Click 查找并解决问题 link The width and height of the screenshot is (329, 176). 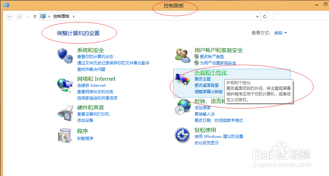(91, 69)
